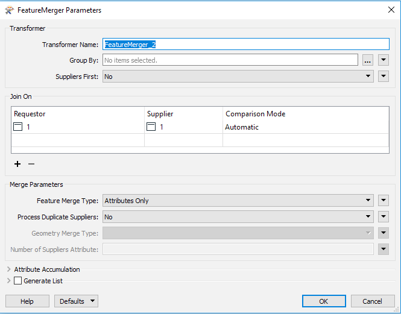Click the Requestor column header
The image size is (401, 314).
tap(78, 114)
